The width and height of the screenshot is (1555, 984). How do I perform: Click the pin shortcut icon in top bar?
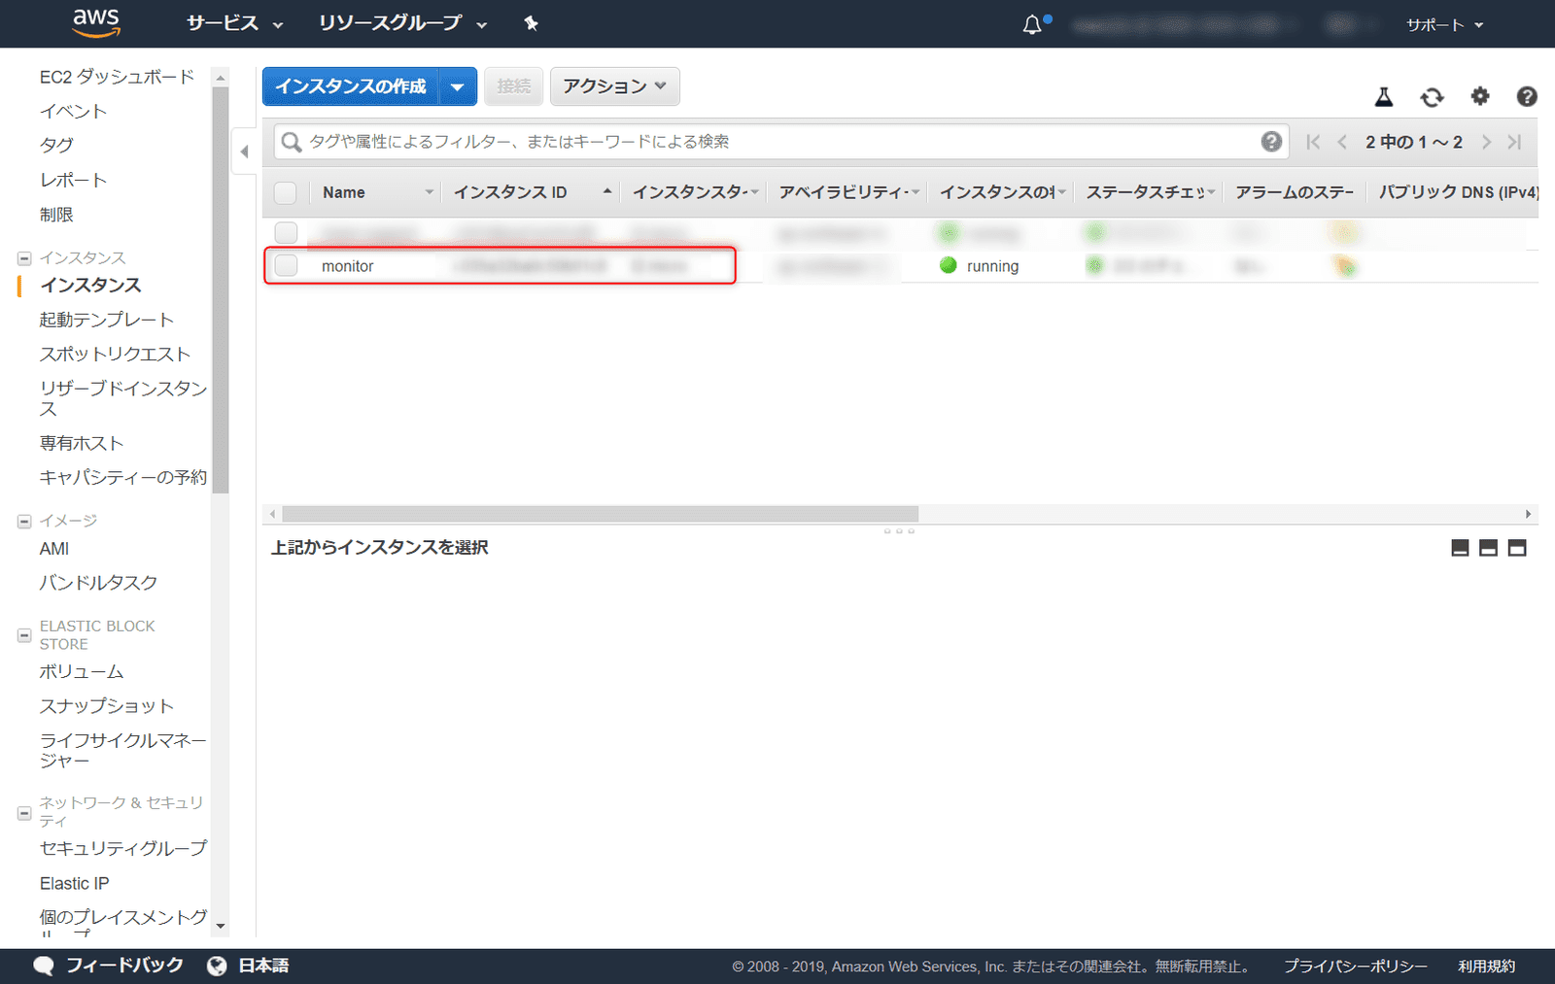531,23
